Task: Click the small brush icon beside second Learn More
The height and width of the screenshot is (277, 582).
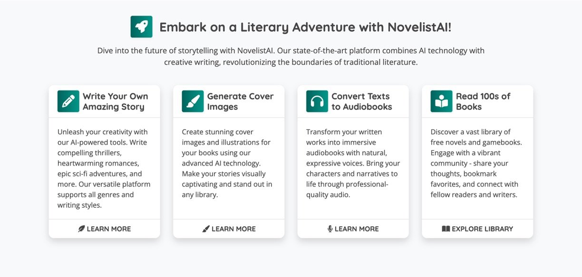Action: tap(206, 229)
